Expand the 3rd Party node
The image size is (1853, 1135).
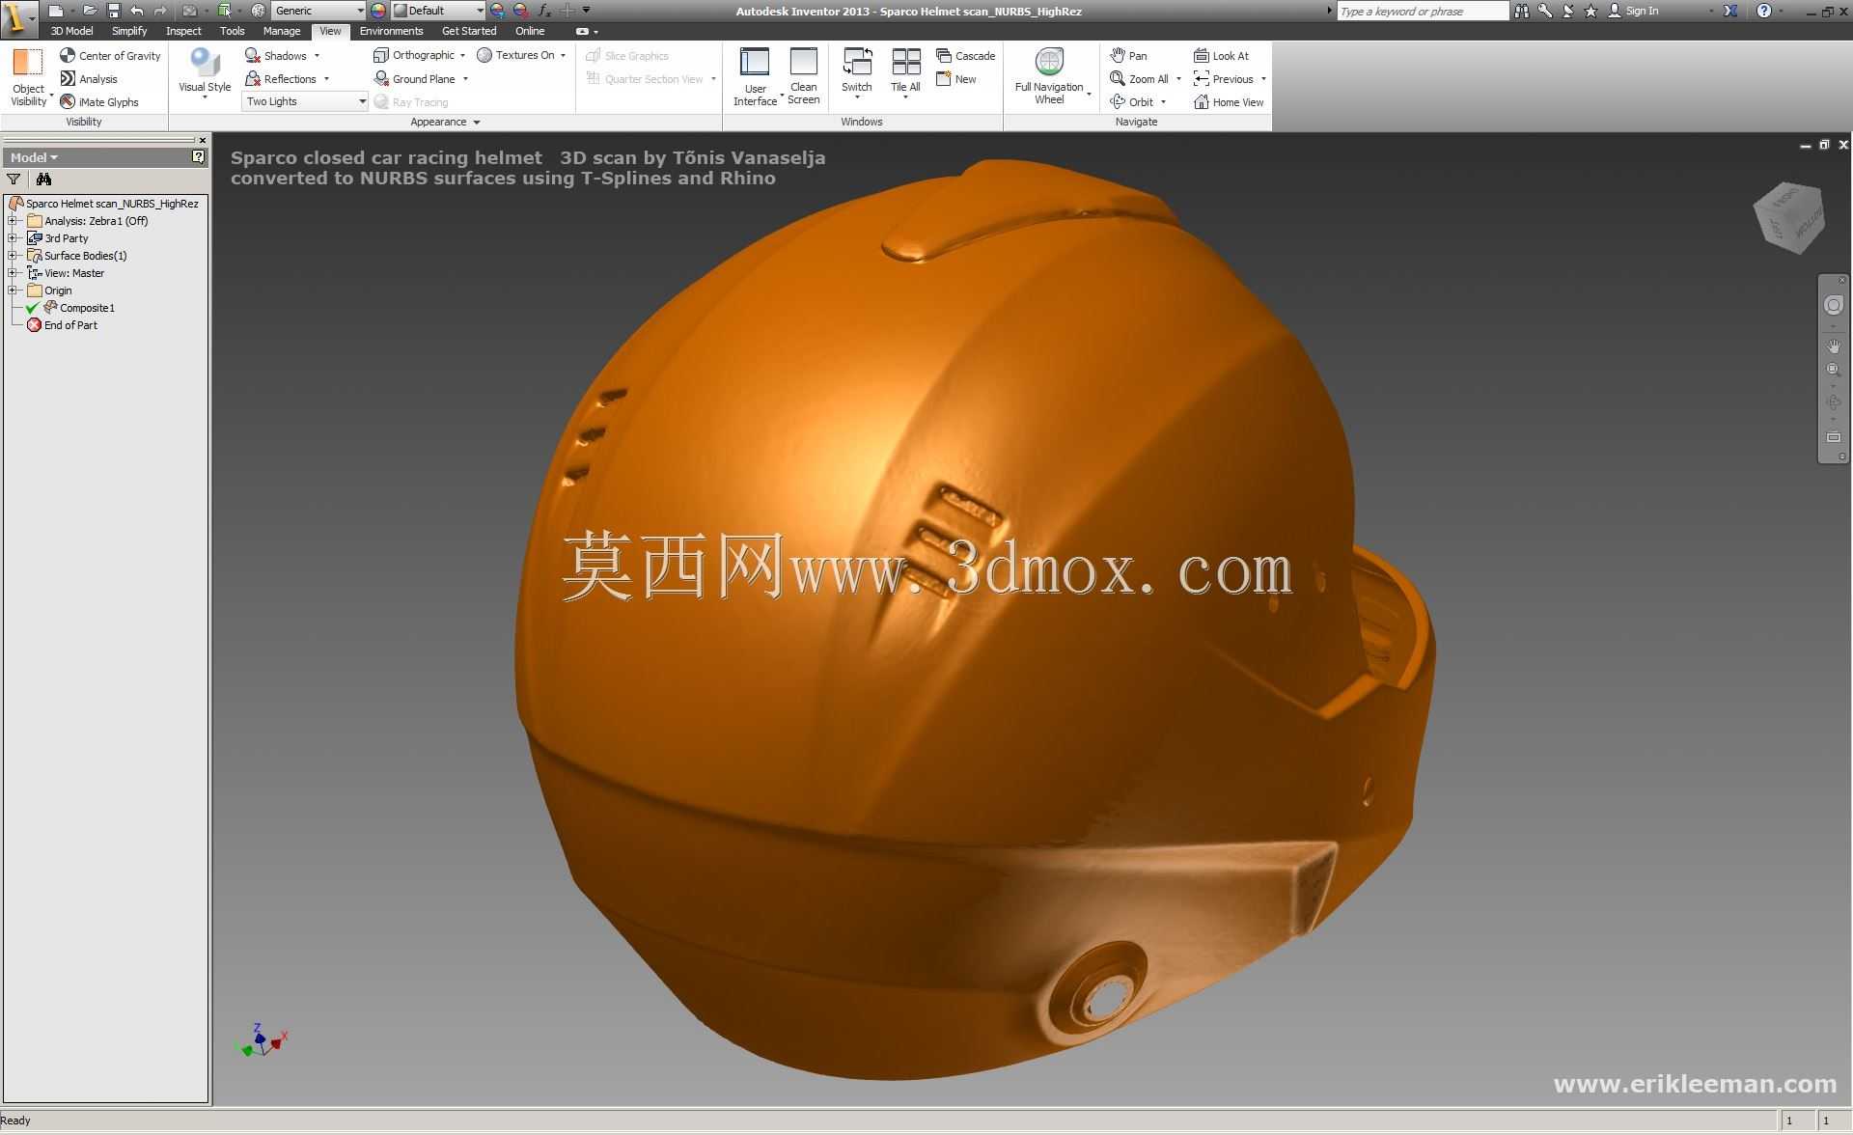[13, 238]
